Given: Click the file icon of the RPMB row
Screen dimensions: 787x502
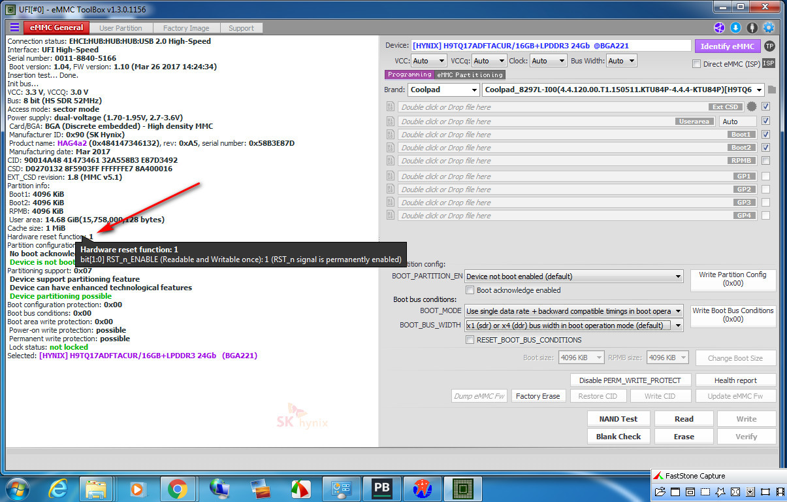Looking at the screenshot, I should pos(390,161).
